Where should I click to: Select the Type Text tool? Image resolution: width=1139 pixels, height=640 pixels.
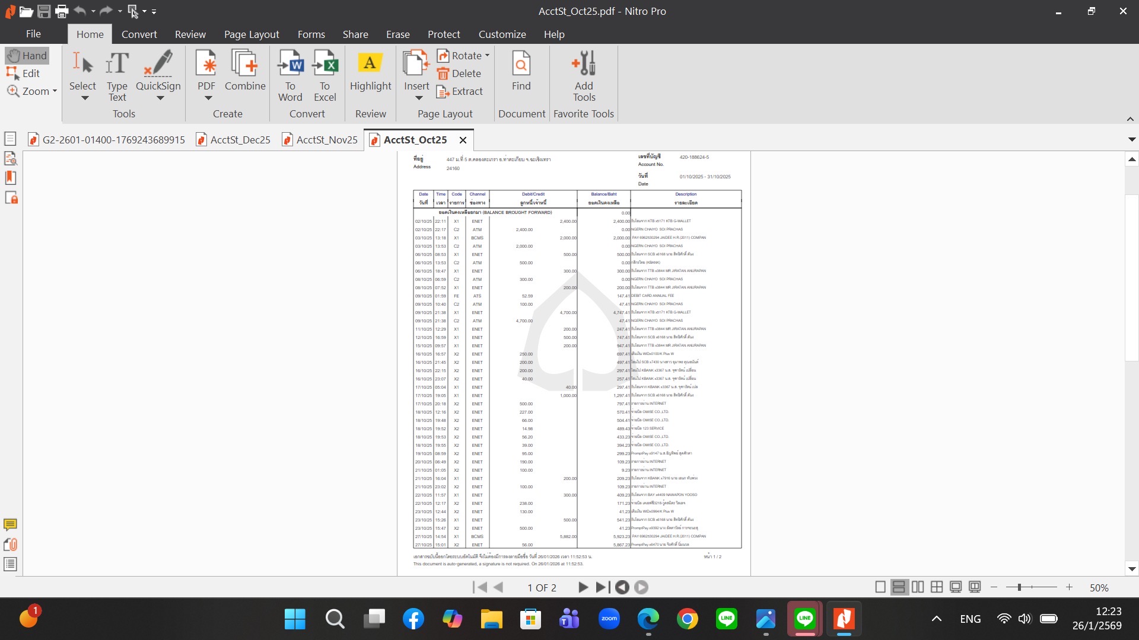[x=117, y=64]
